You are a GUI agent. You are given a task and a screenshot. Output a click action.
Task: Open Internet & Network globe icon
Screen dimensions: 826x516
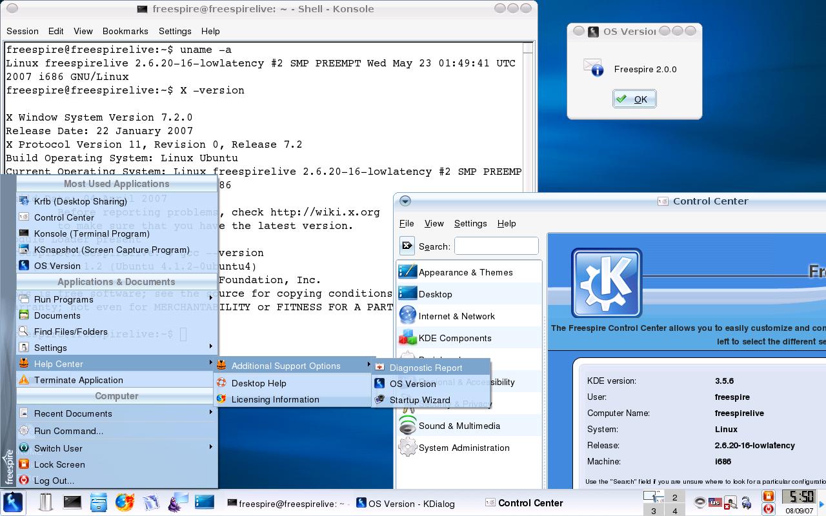click(408, 315)
